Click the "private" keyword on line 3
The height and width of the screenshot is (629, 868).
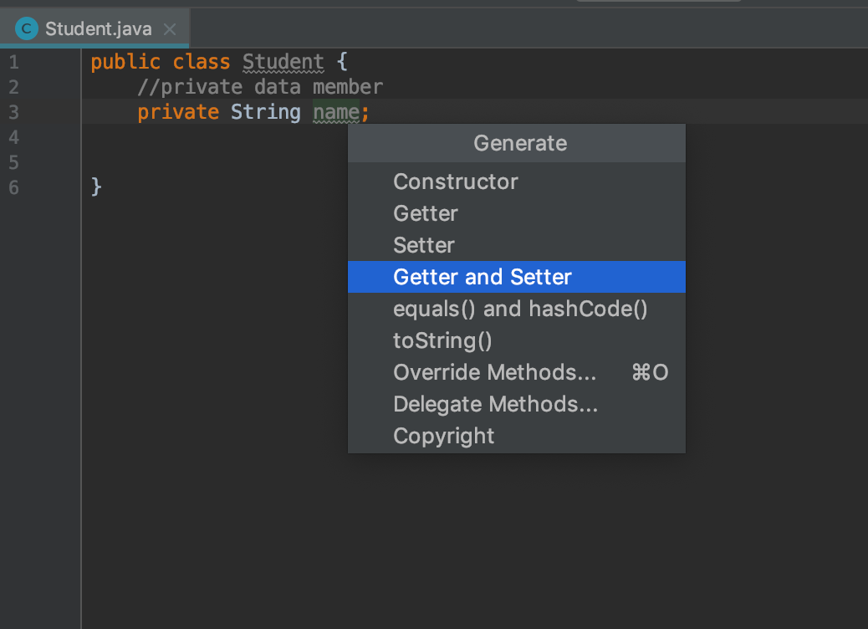(178, 111)
